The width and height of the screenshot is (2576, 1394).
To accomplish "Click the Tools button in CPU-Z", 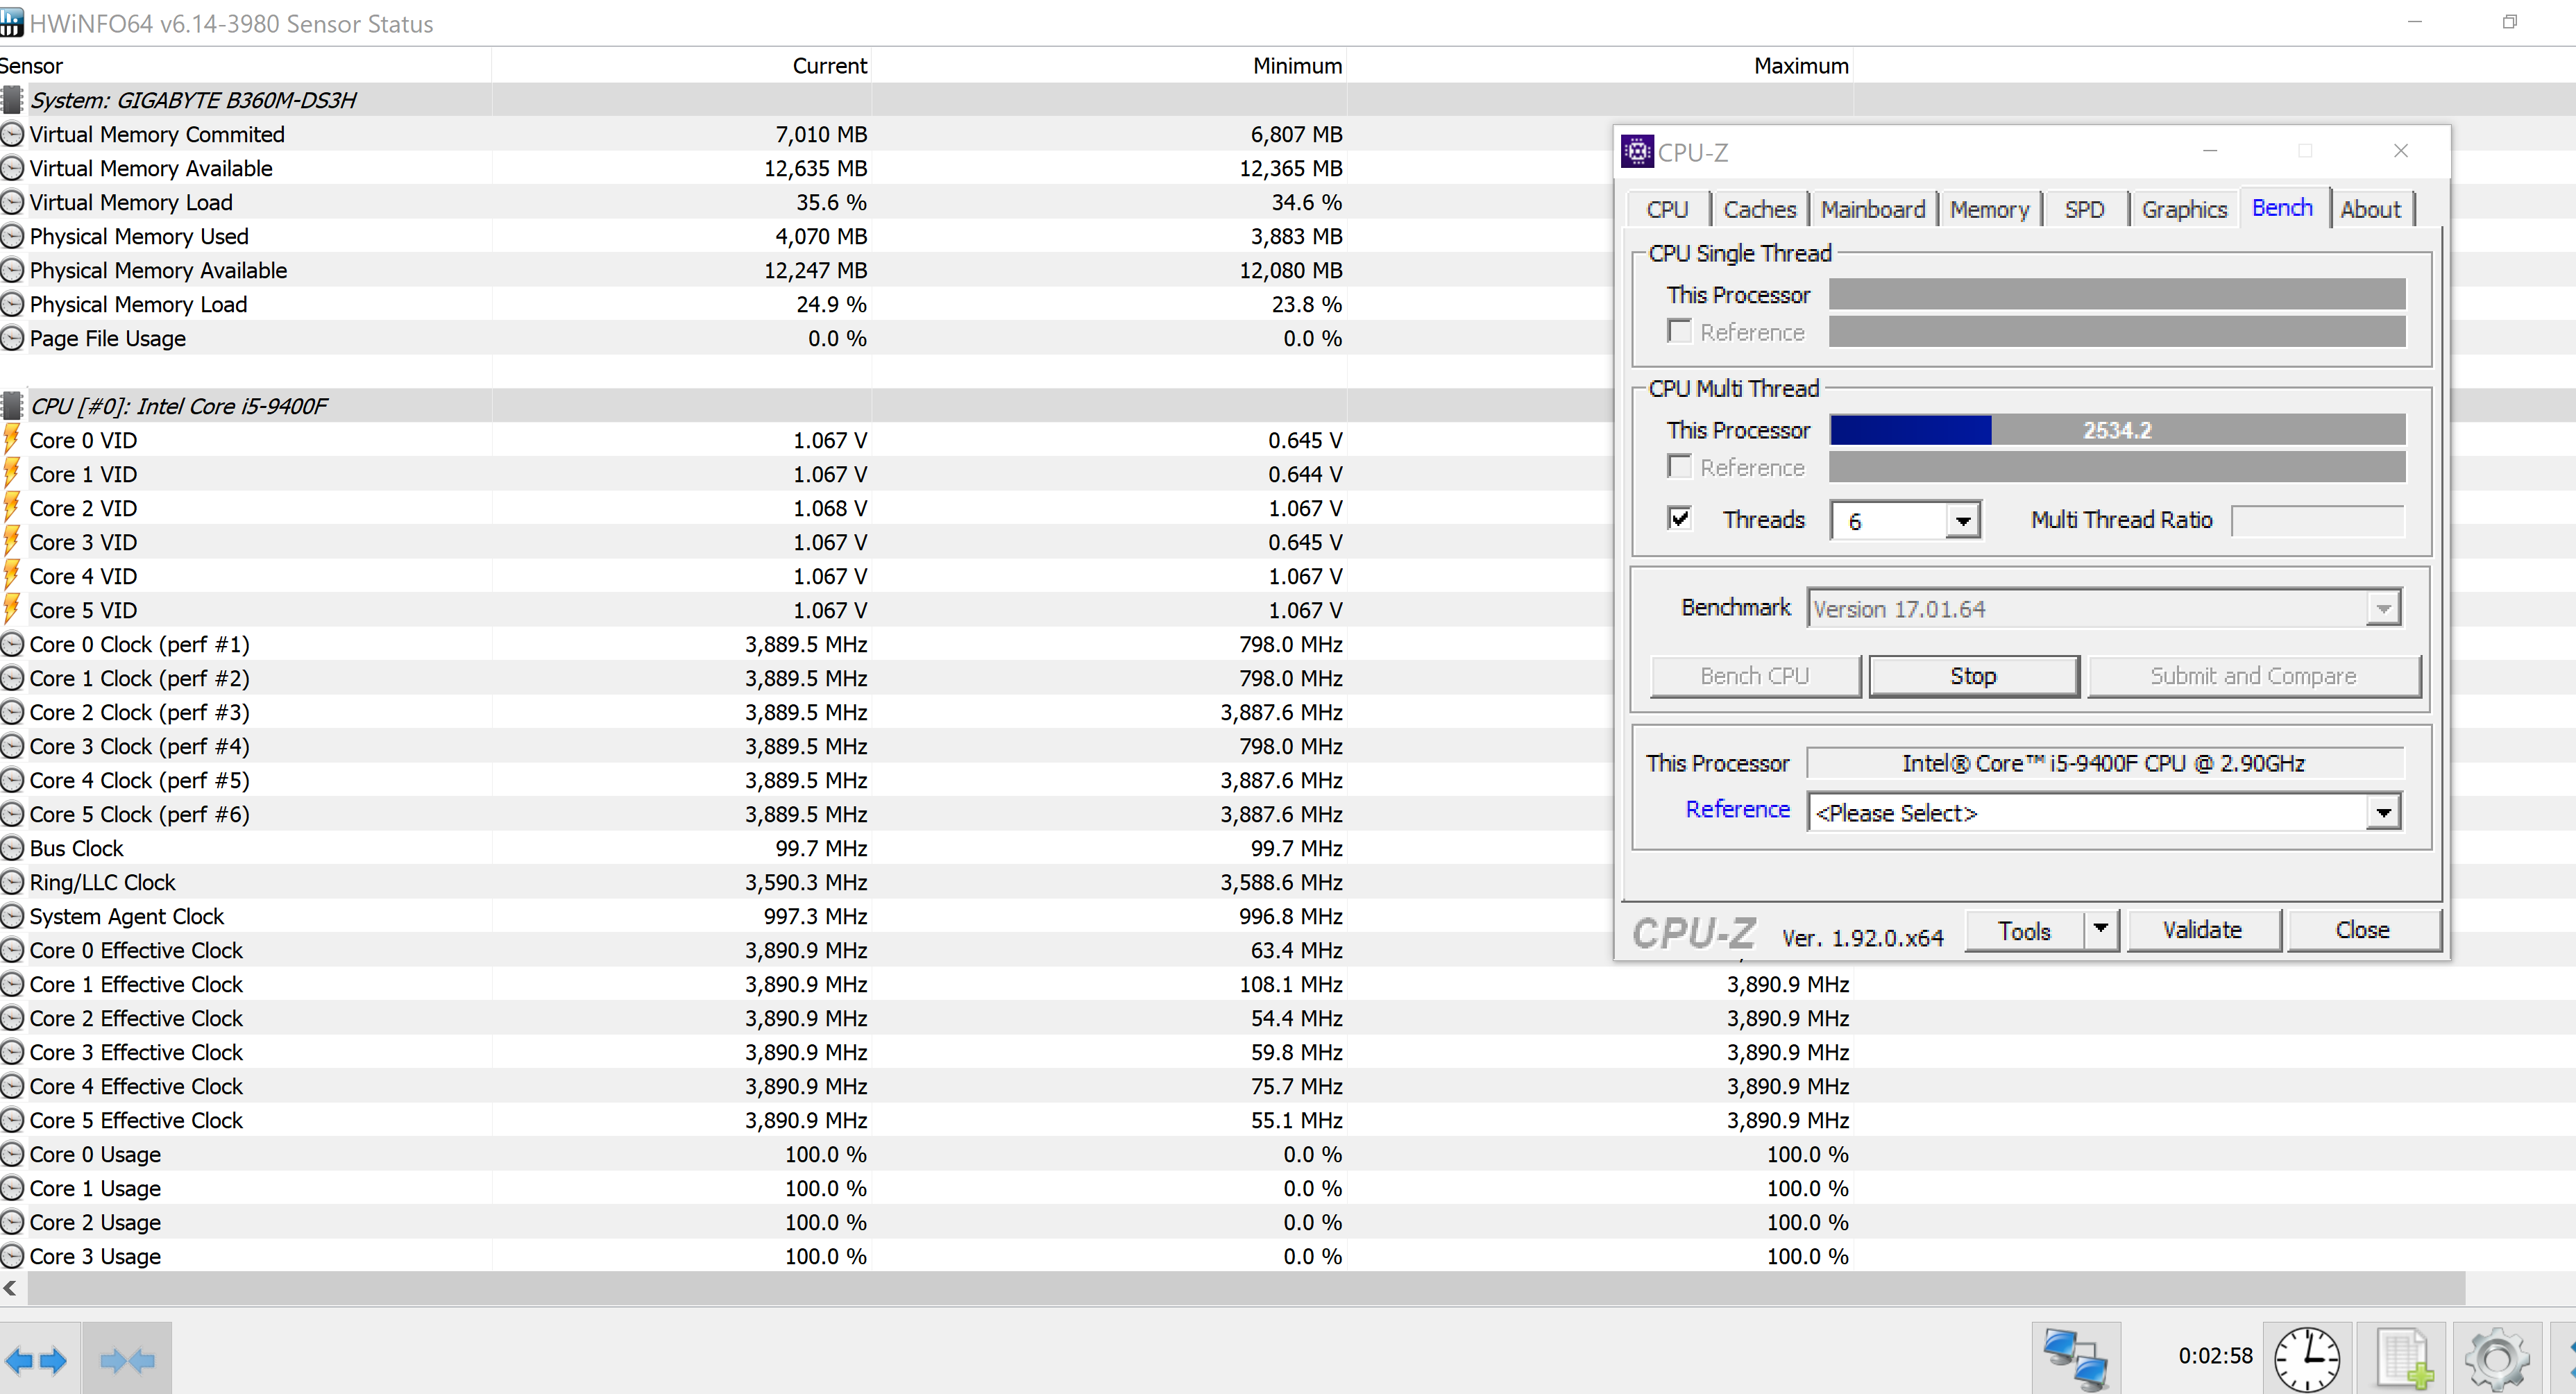I will 2024,930.
